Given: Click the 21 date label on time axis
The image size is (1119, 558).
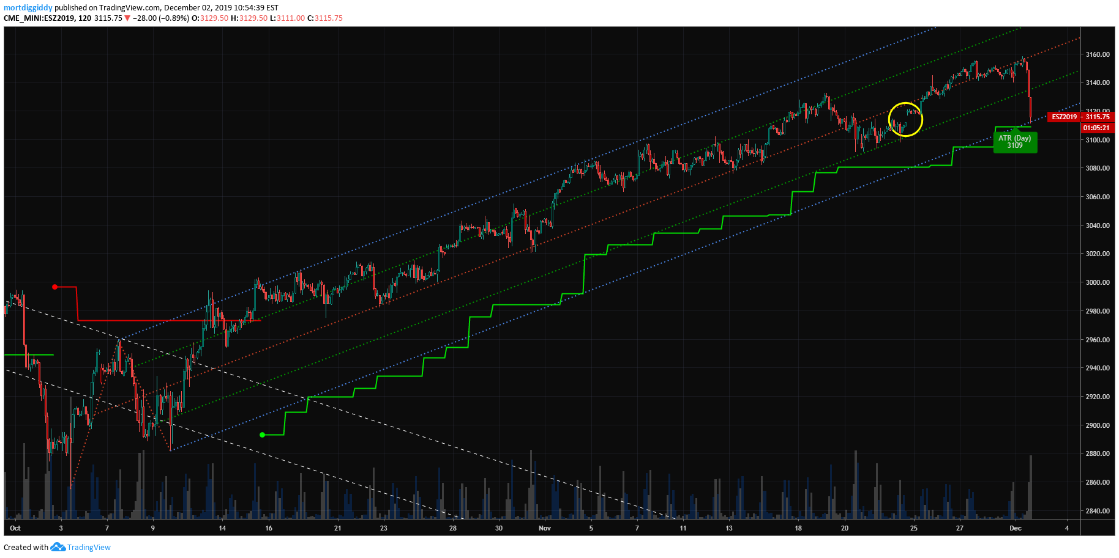Looking at the screenshot, I should click(338, 528).
